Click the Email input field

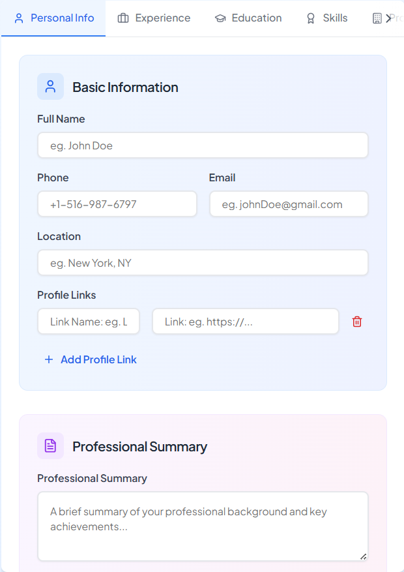click(x=289, y=203)
